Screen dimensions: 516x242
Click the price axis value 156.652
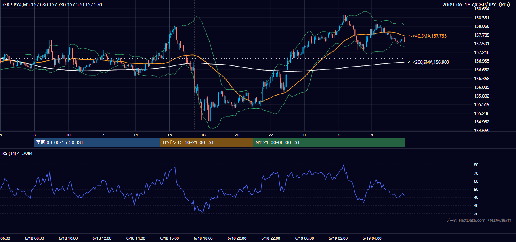click(x=482, y=70)
